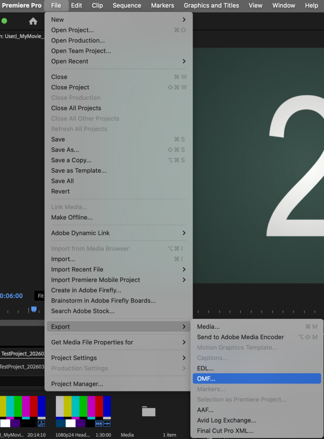The width and height of the screenshot is (324, 439).
Task: Click the Media bin folder icon
Action: [x=148, y=412]
